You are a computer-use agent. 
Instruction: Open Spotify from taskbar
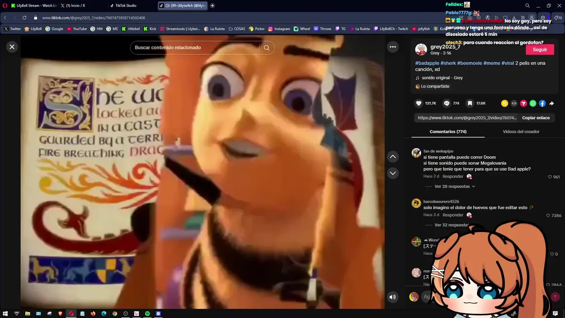pyautogui.click(x=147, y=314)
